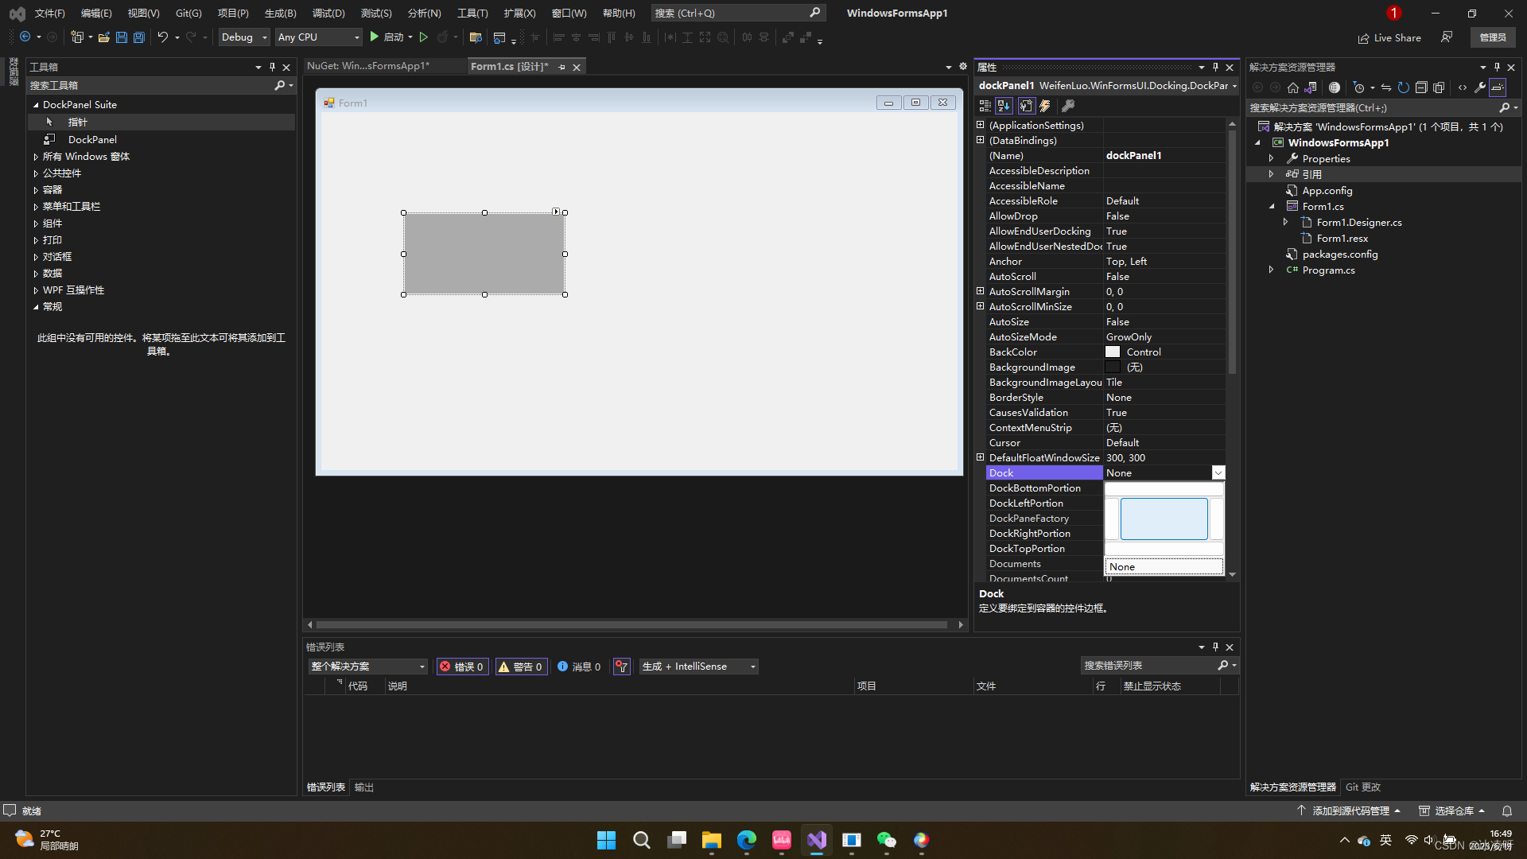Open the Any CPU platform dropdown
1527x859 pixels.
[318, 37]
